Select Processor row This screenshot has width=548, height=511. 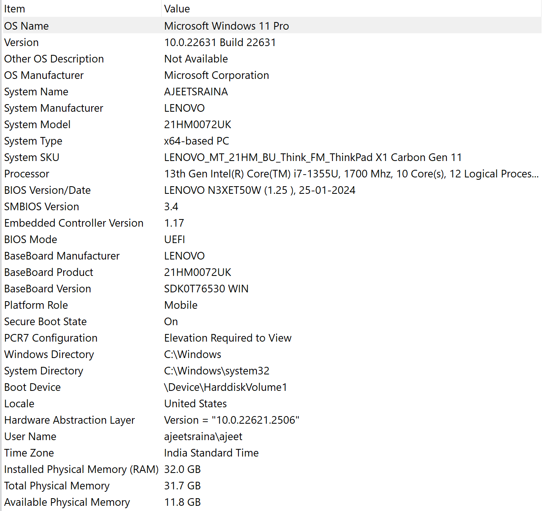(x=272, y=174)
